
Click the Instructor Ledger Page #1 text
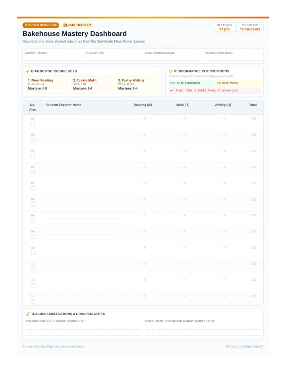[246, 346]
